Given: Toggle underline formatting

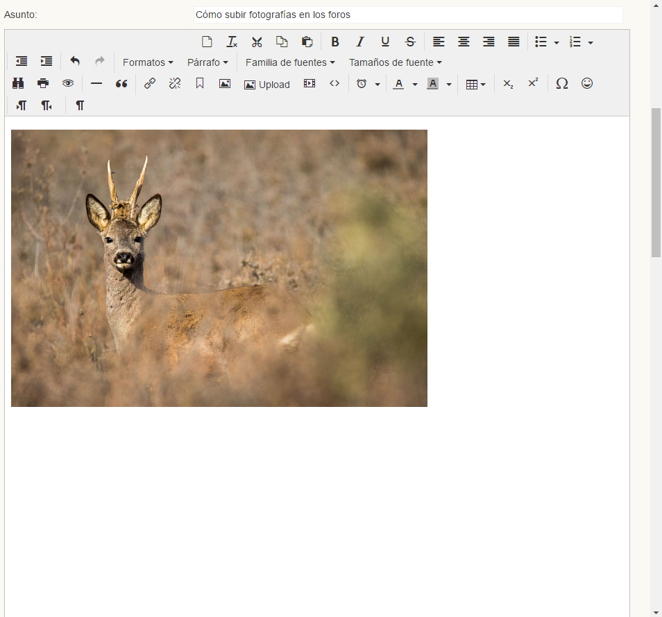Looking at the screenshot, I should (385, 42).
